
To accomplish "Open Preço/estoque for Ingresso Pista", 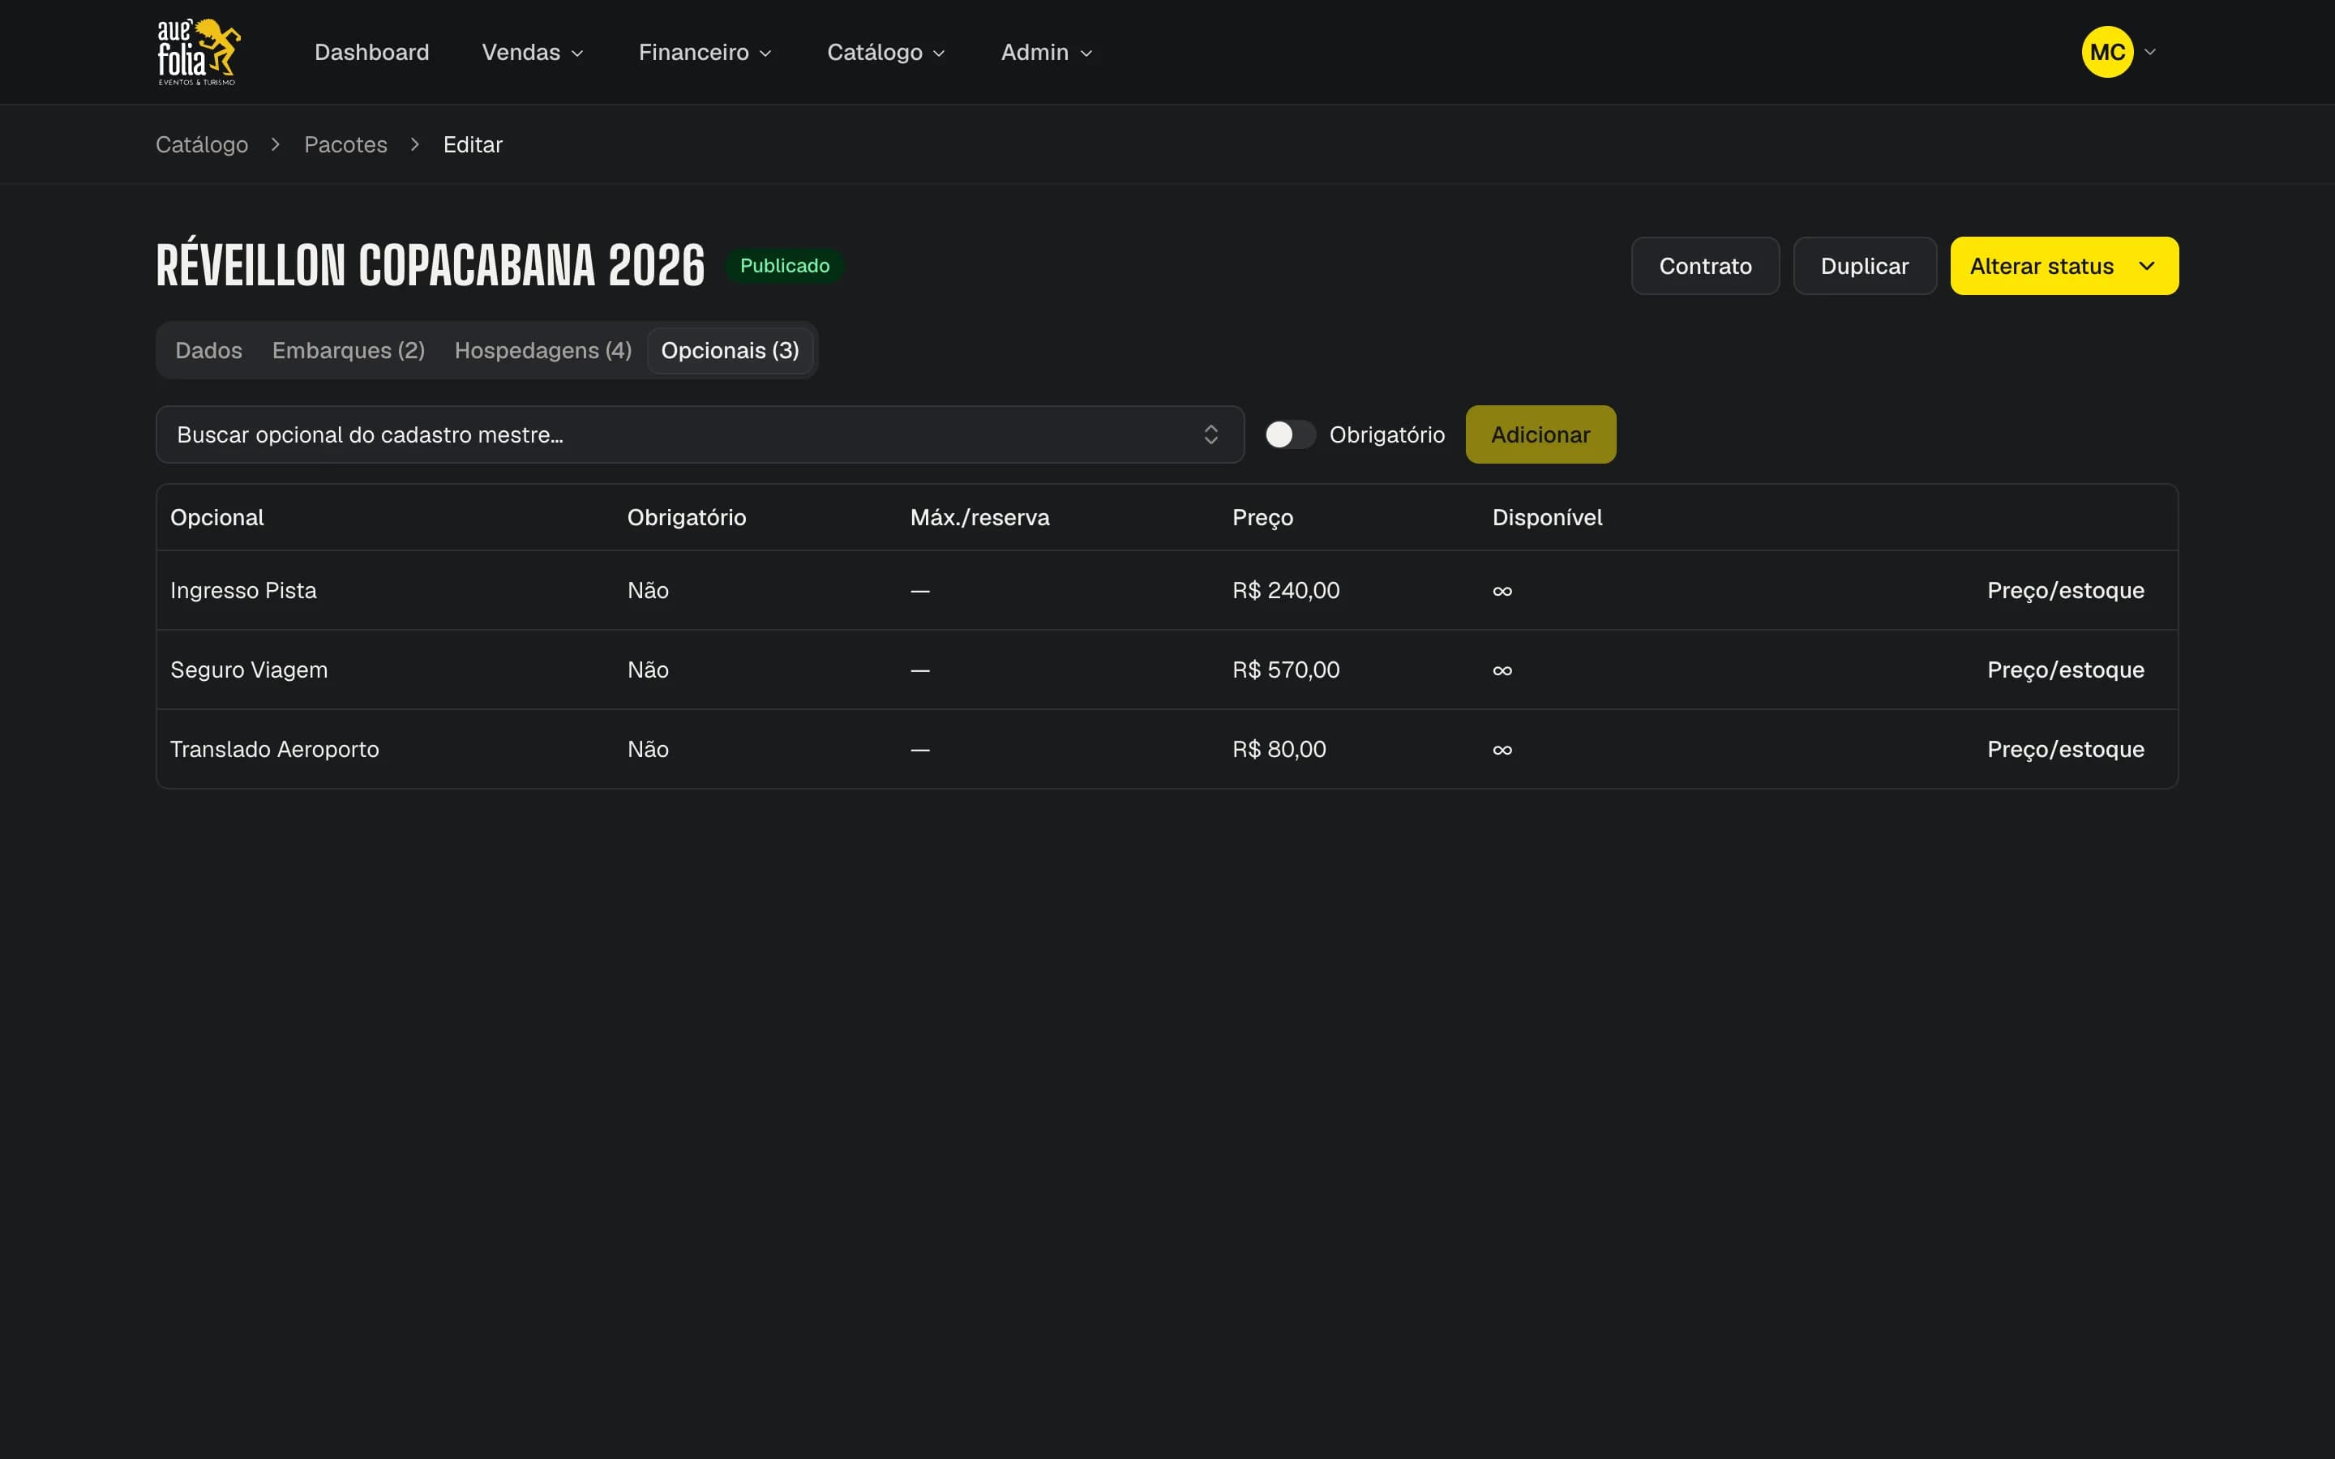I will point(2065,591).
